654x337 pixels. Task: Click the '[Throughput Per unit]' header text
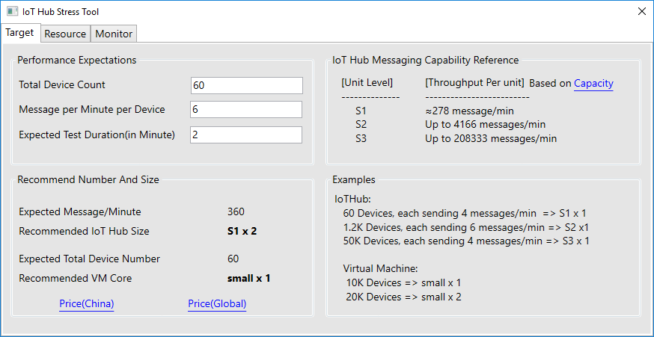pyautogui.click(x=474, y=82)
